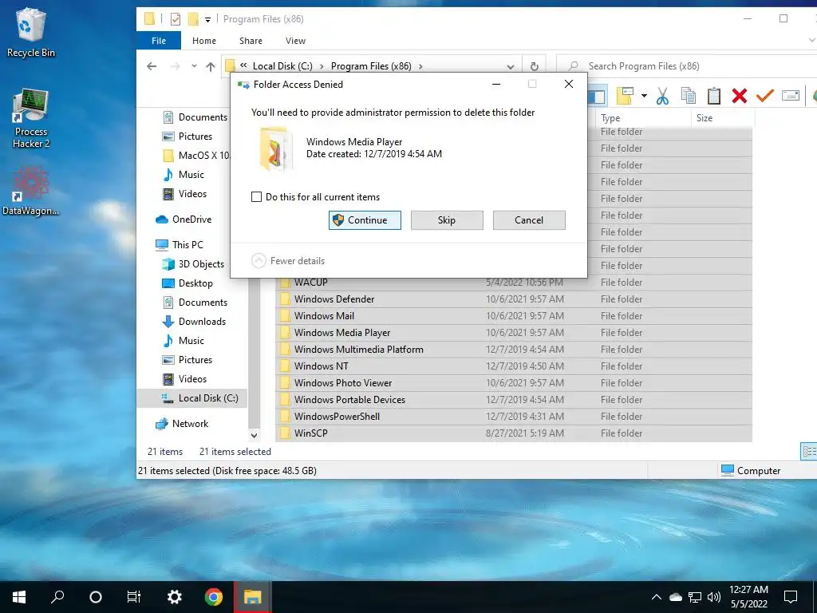This screenshot has width=817, height=613.
Task: Switch to the View ribbon tab
Action: pyautogui.click(x=295, y=41)
